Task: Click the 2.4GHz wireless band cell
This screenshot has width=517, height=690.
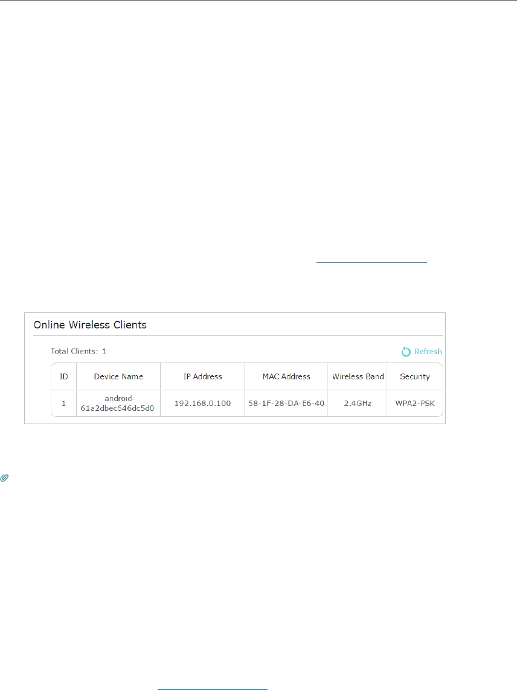Action: pyautogui.click(x=358, y=404)
